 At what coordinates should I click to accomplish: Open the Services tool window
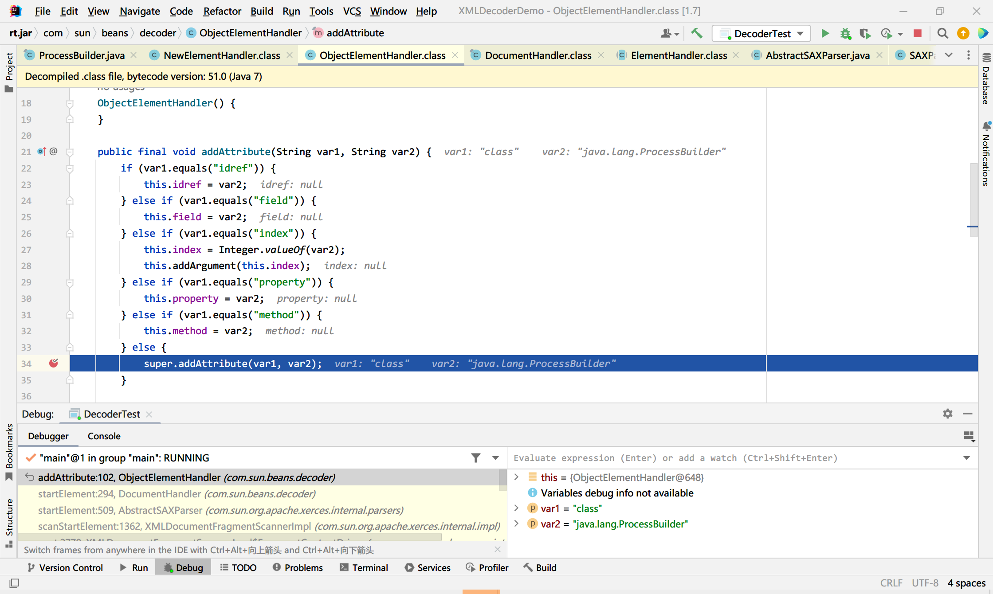(428, 567)
